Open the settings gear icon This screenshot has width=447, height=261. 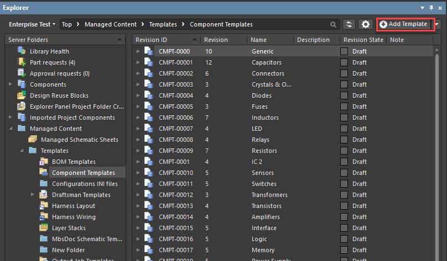coord(366,24)
